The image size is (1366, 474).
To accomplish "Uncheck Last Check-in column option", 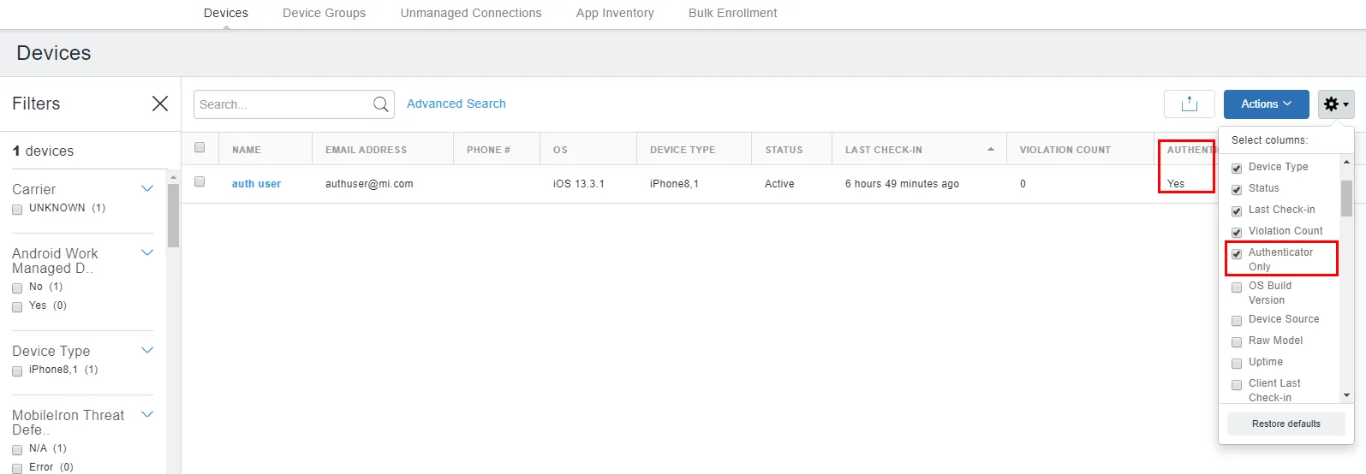I will (1237, 210).
